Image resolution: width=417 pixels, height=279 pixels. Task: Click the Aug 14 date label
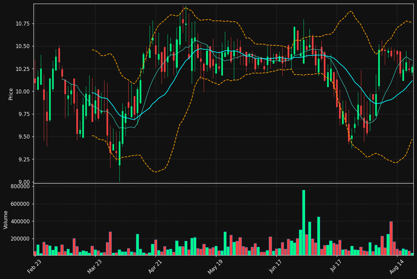(397, 266)
